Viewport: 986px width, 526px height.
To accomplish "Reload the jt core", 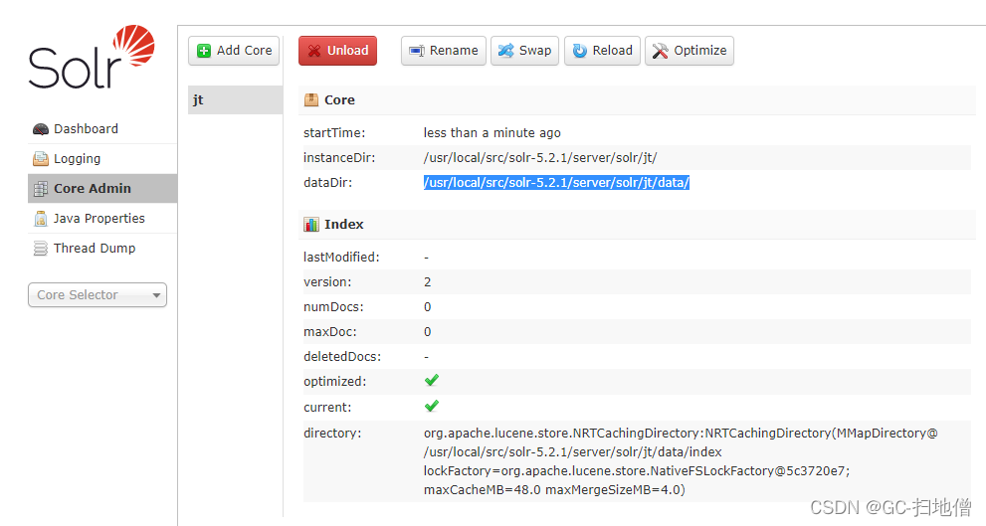I will [x=602, y=51].
